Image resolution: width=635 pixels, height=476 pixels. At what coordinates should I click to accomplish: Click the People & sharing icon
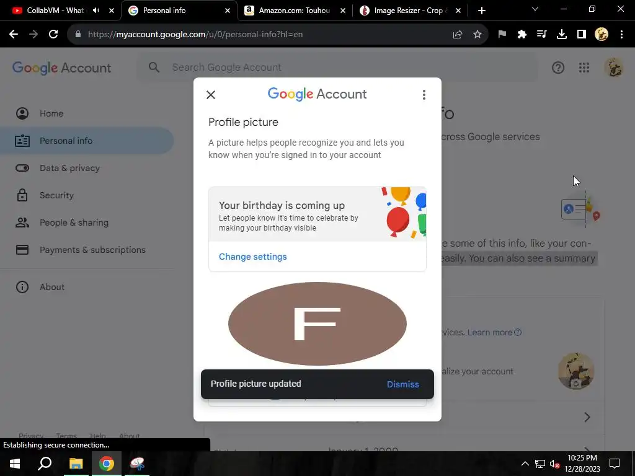point(22,223)
